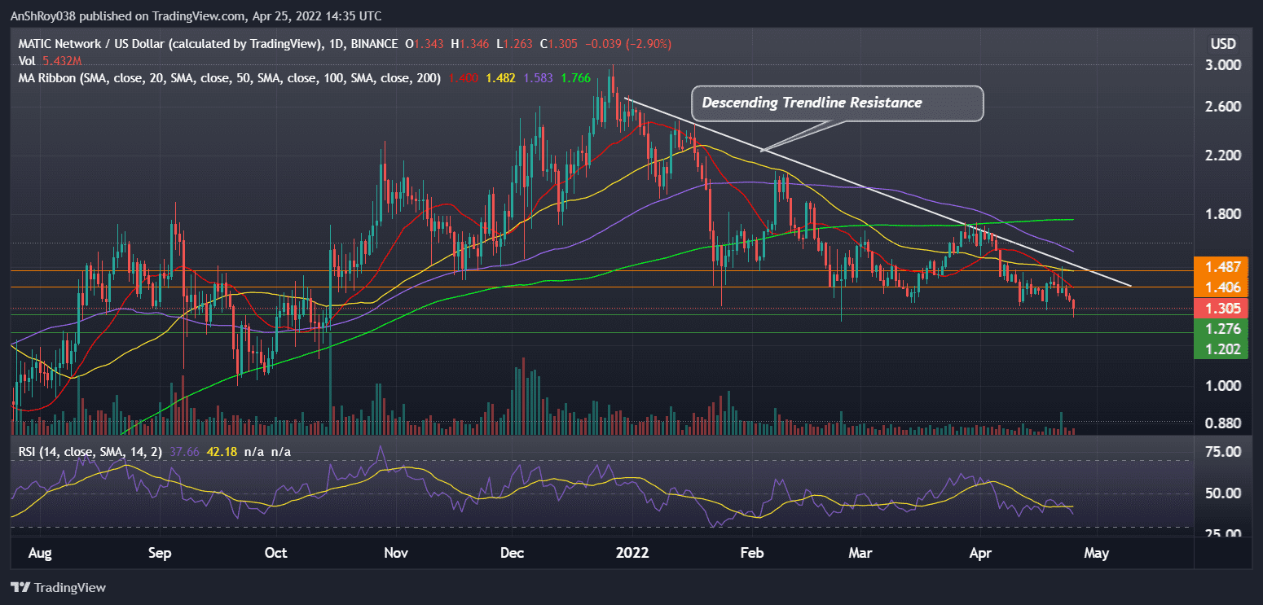The height and width of the screenshot is (605, 1263).
Task: Click the USD label on the price axis
Action: (x=1222, y=44)
